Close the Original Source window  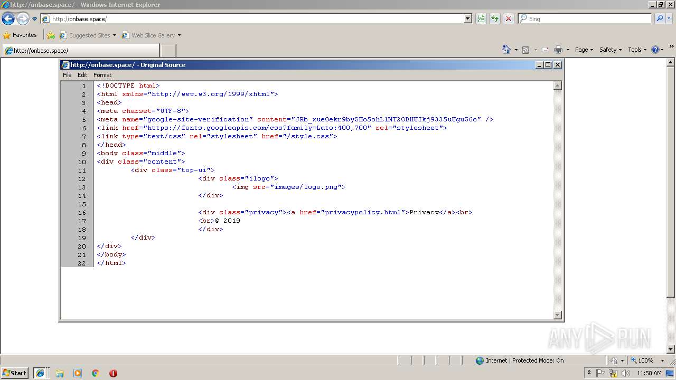click(x=557, y=65)
